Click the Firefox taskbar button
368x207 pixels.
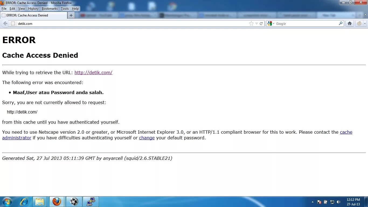point(57,202)
